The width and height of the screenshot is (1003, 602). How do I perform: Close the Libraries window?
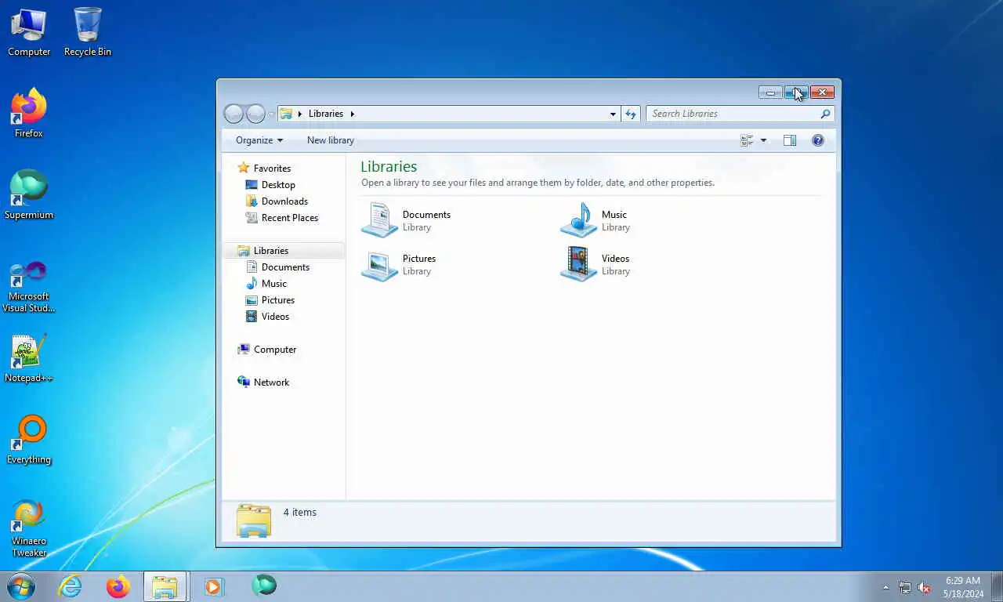pos(822,92)
